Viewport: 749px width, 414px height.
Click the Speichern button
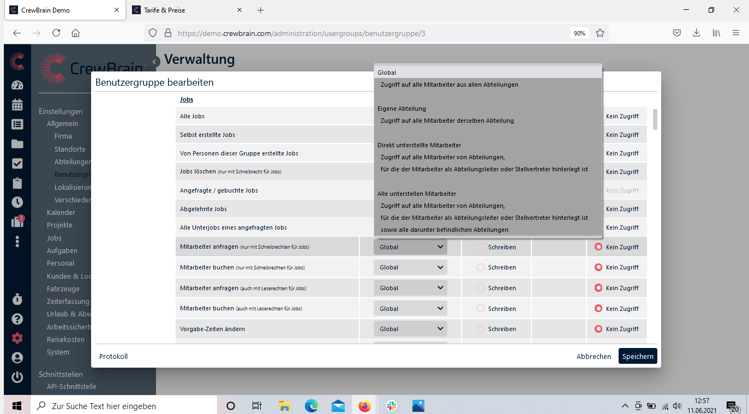click(x=637, y=356)
